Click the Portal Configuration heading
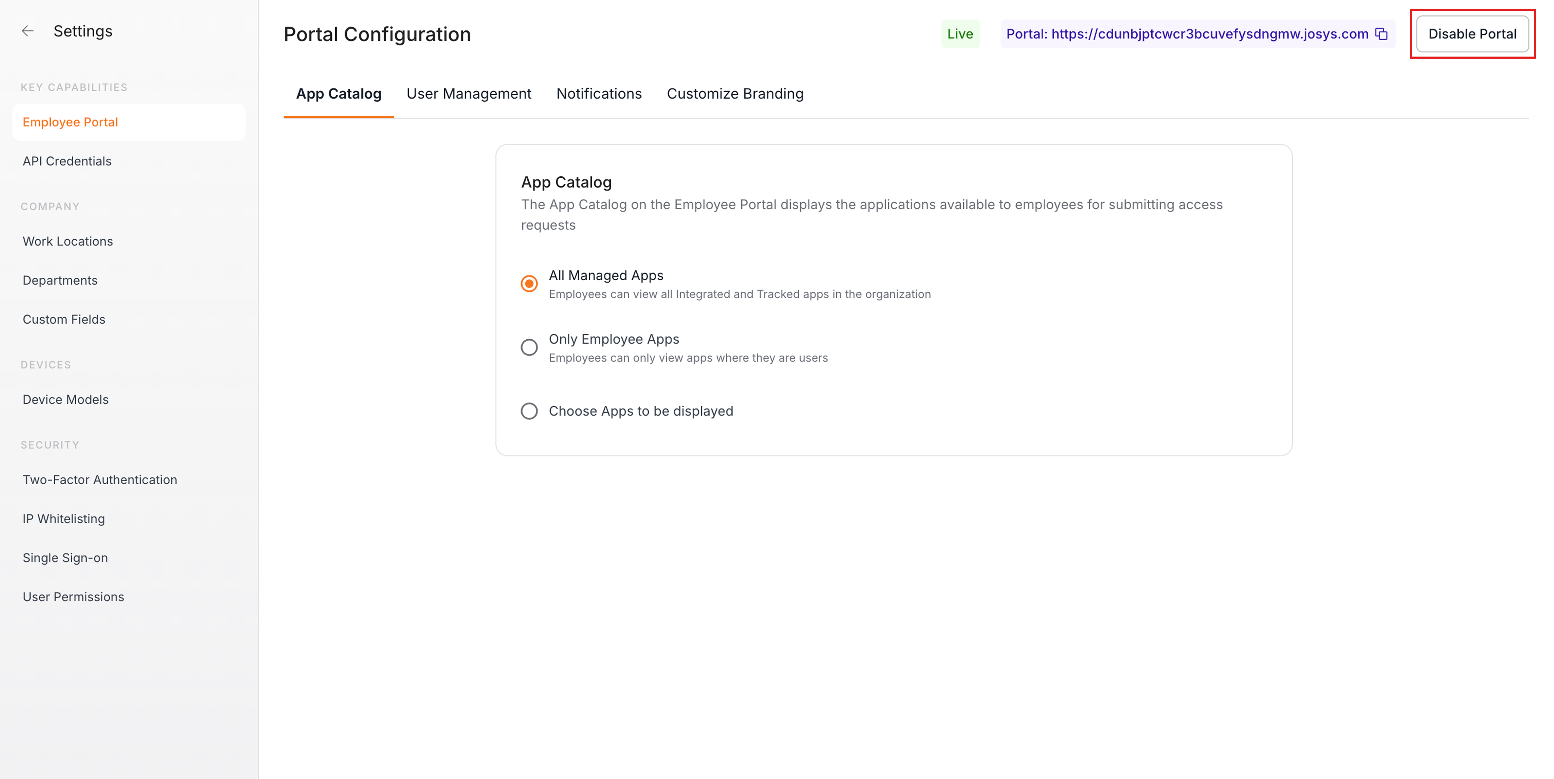Screen dimensions: 1554x779 click(377, 34)
